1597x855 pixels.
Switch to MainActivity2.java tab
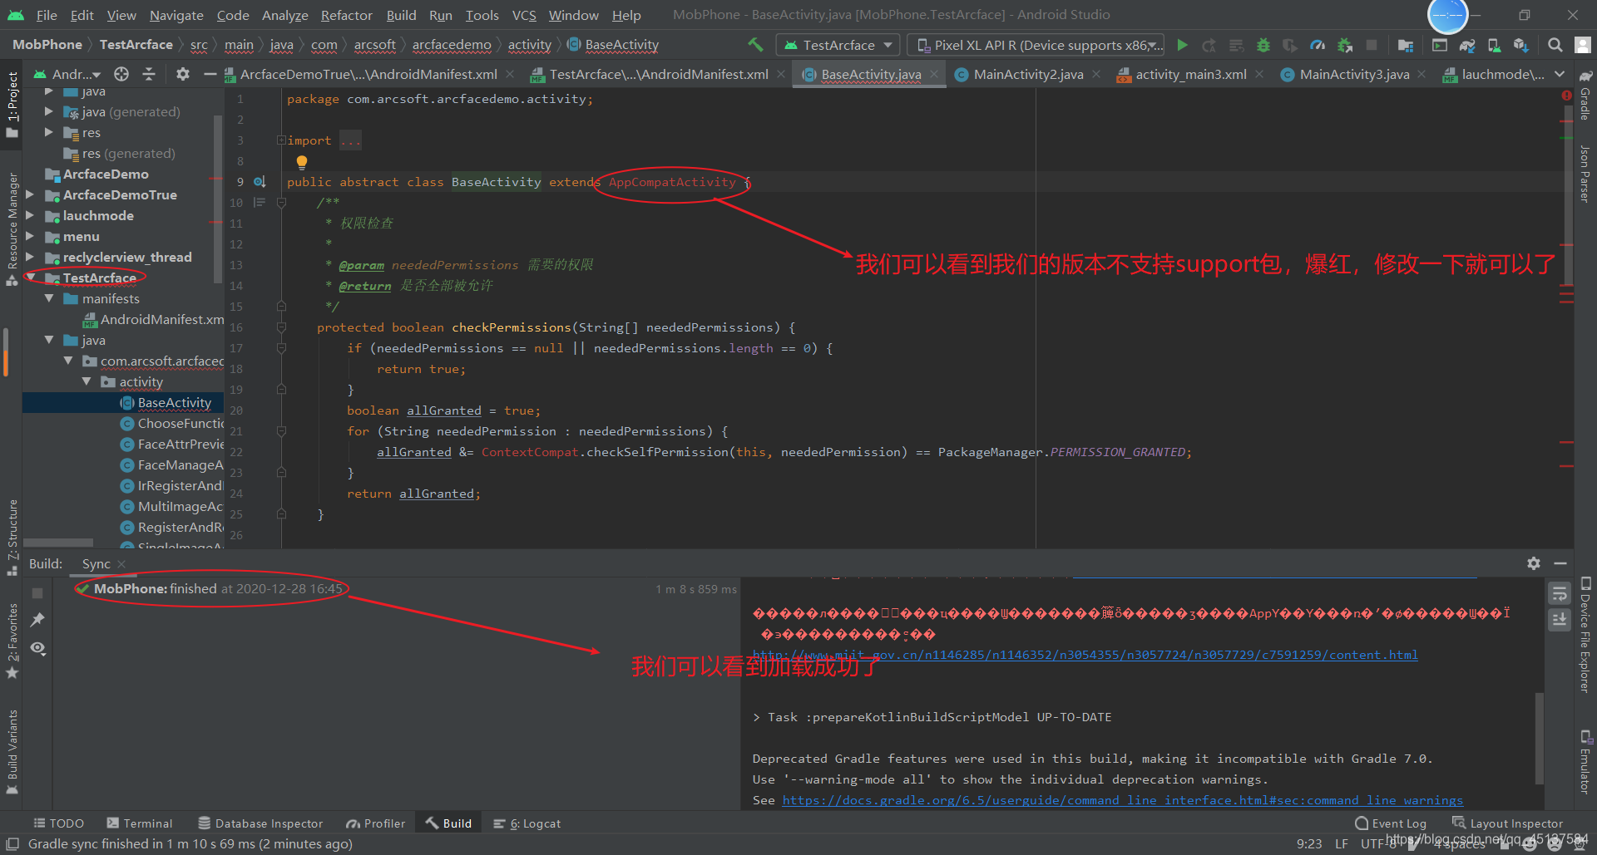click(1028, 74)
